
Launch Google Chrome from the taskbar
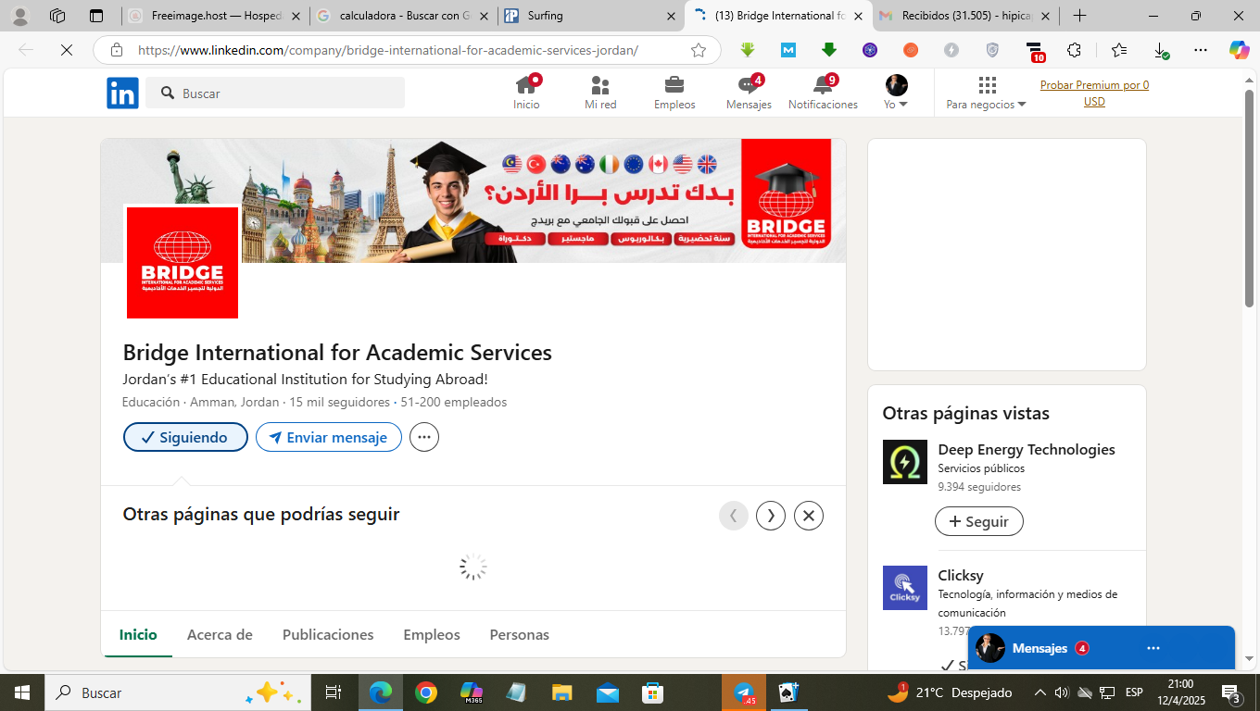425,692
